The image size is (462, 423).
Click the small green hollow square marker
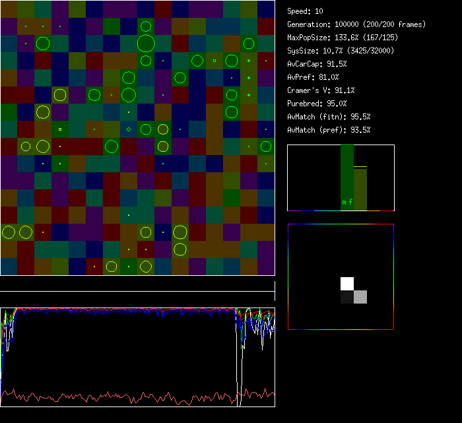click(214, 61)
